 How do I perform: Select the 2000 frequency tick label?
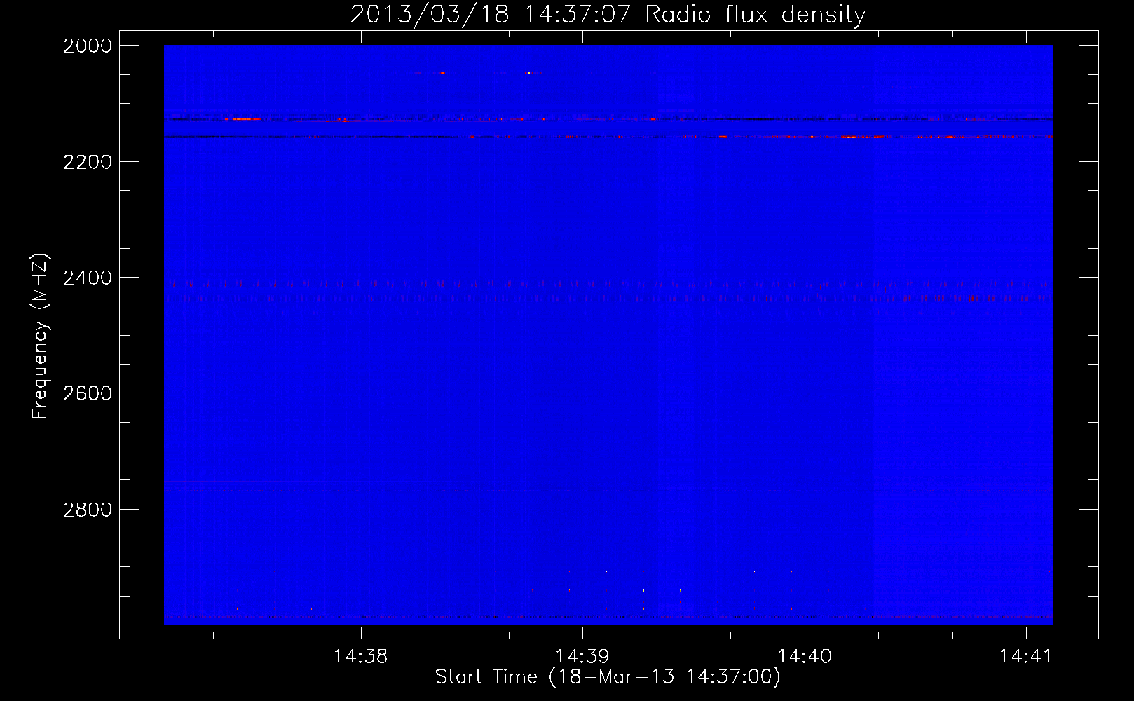(x=88, y=46)
